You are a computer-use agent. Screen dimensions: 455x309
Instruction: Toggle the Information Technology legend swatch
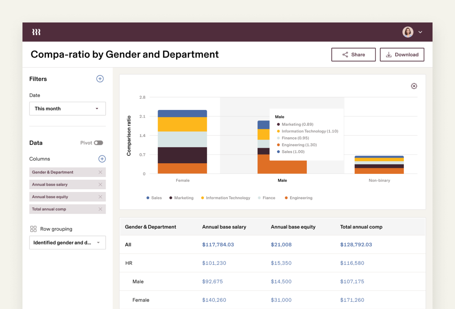(203, 198)
